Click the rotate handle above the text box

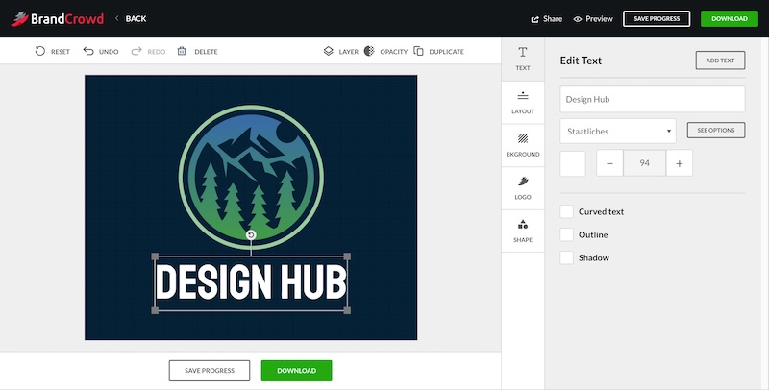tap(251, 235)
